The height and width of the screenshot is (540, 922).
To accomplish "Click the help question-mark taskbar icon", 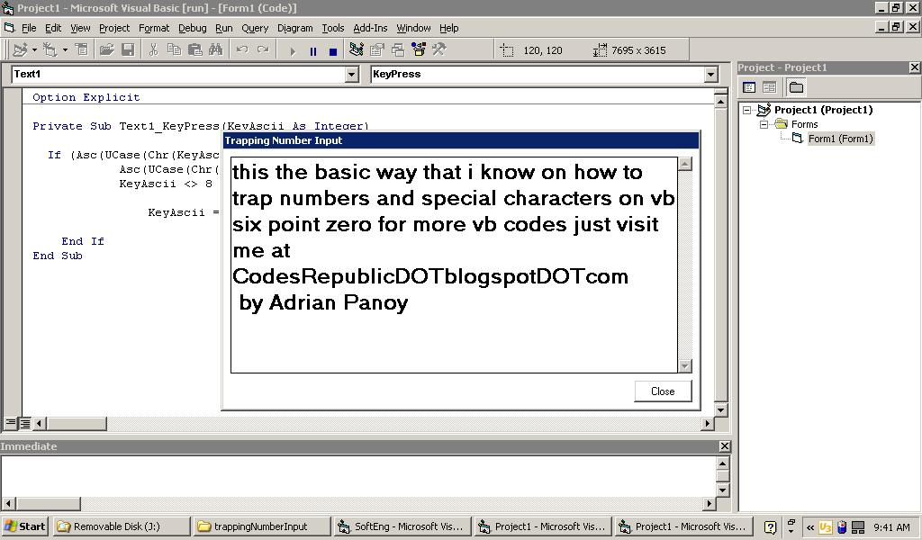I will pos(771,527).
